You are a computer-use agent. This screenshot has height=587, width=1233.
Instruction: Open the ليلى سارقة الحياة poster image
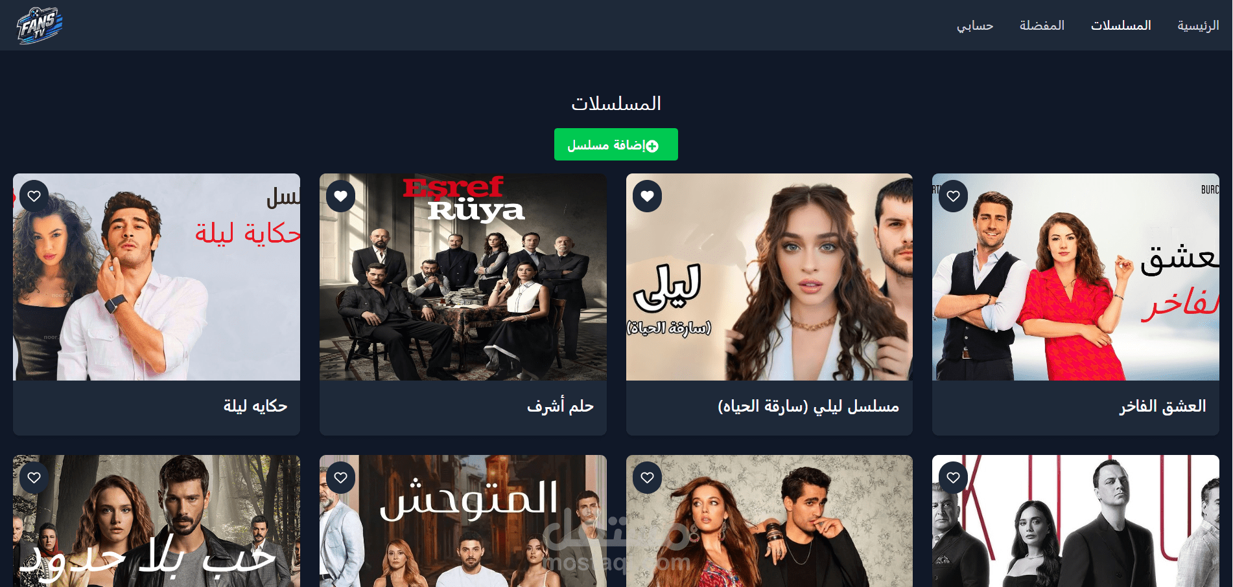tap(769, 277)
